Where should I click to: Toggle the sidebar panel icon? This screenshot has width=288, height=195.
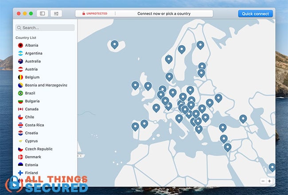pyautogui.click(x=43, y=13)
